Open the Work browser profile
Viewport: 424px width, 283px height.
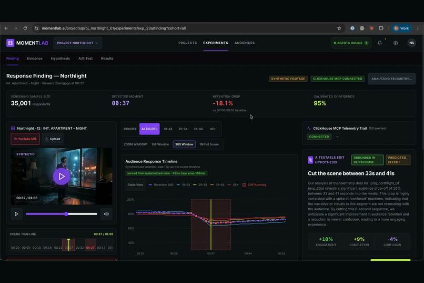click(x=401, y=28)
